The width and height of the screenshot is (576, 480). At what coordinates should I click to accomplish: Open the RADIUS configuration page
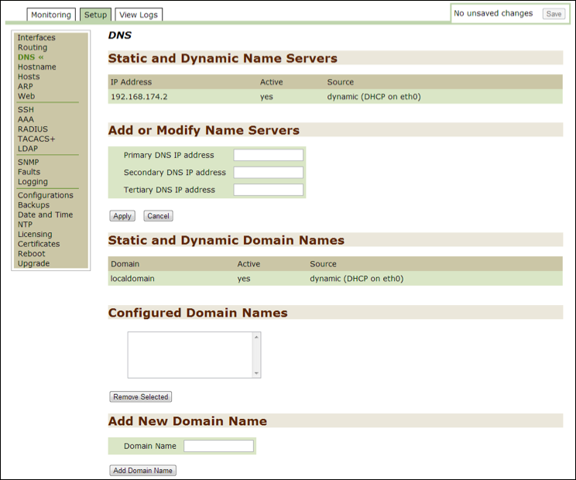click(x=33, y=129)
